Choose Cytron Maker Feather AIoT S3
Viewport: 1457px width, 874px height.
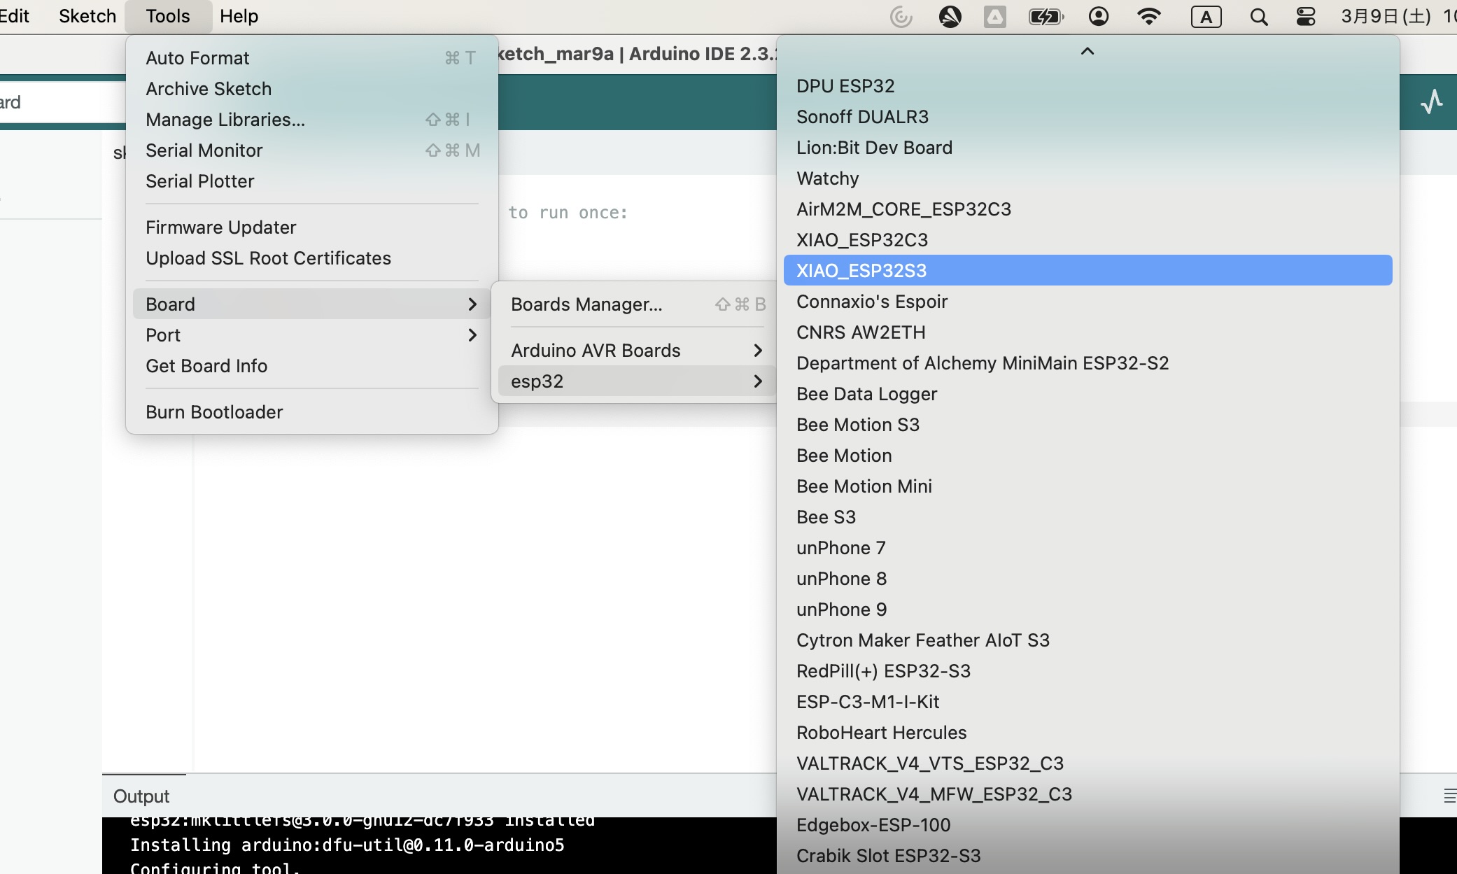(x=1088, y=640)
